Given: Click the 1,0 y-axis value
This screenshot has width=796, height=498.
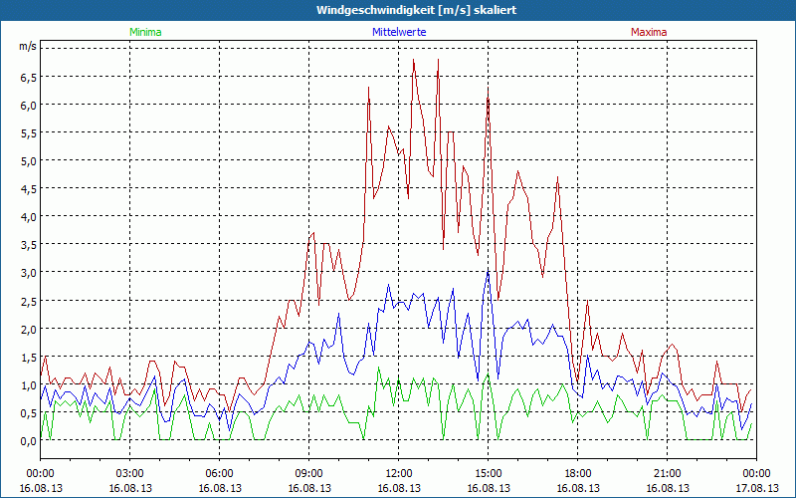Looking at the screenshot, I should (29, 384).
